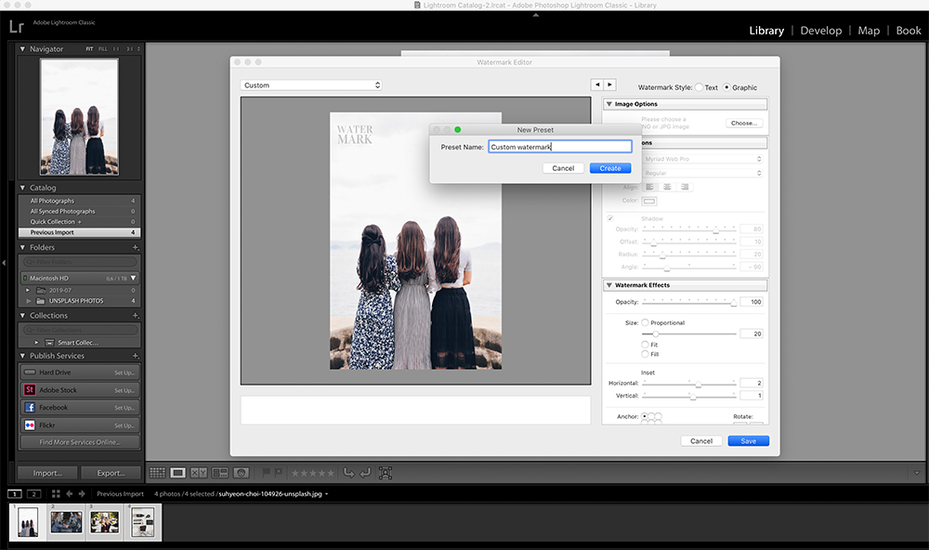The width and height of the screenshot is (929, 550).
Task: Select the Preset Name text field
Action: click(x=560, y=146)
